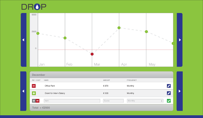
Task: Select the January data point on chart
Action: coord(38,33)
